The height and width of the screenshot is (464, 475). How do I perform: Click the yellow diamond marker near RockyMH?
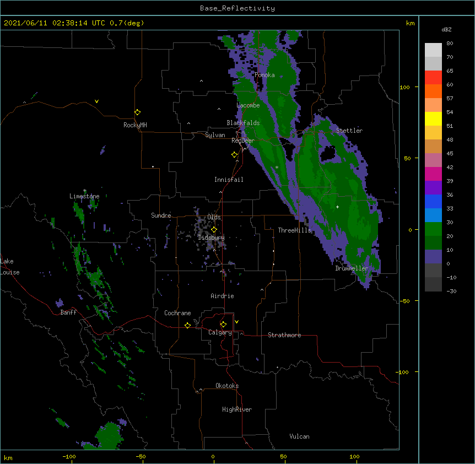(137, 112)
